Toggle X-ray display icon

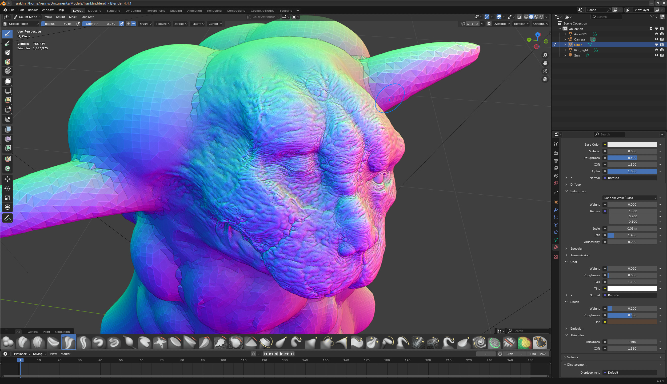coord(519,17)
